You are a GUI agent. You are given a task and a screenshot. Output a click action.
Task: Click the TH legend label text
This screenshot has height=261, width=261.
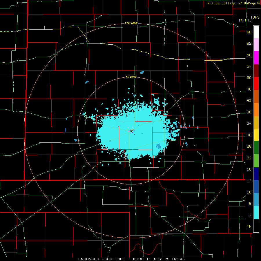click(249, 226)
